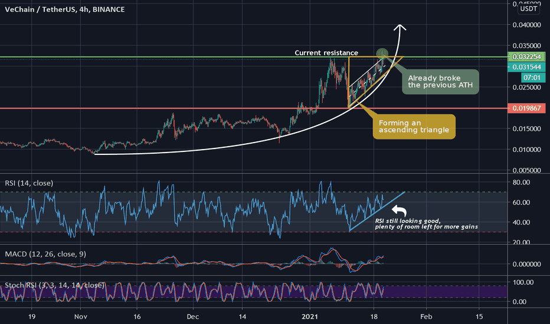Click the 0.035000 price axis value
Image resolution: width=550 pixels, height=324 pixels.
pyautogui.click(x=526, y=46)
